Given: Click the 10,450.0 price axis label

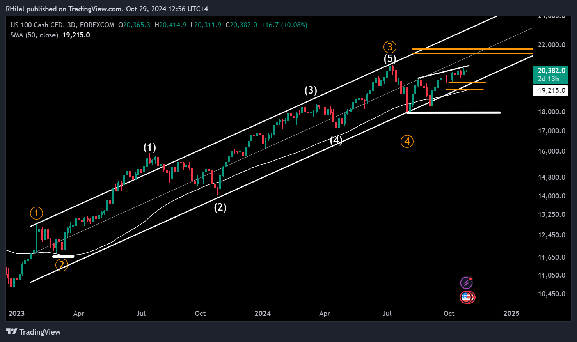Looking at the screenshot, I should (551, 294).
